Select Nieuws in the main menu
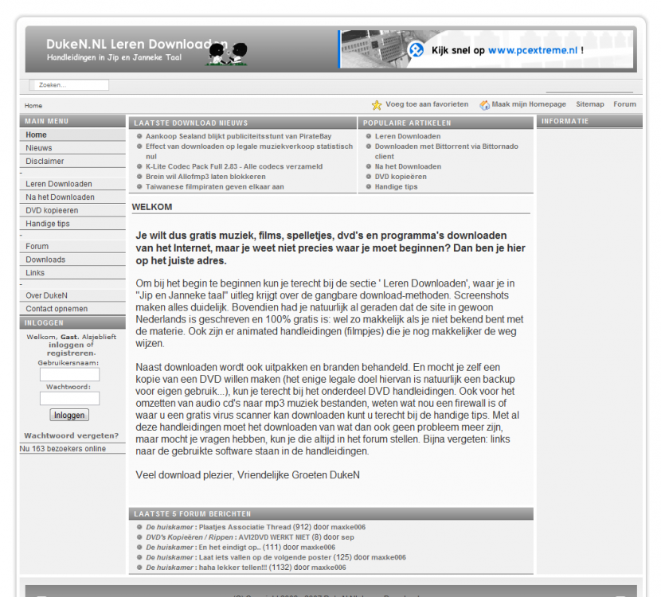 pyautogui.click(x=39, y=148)
